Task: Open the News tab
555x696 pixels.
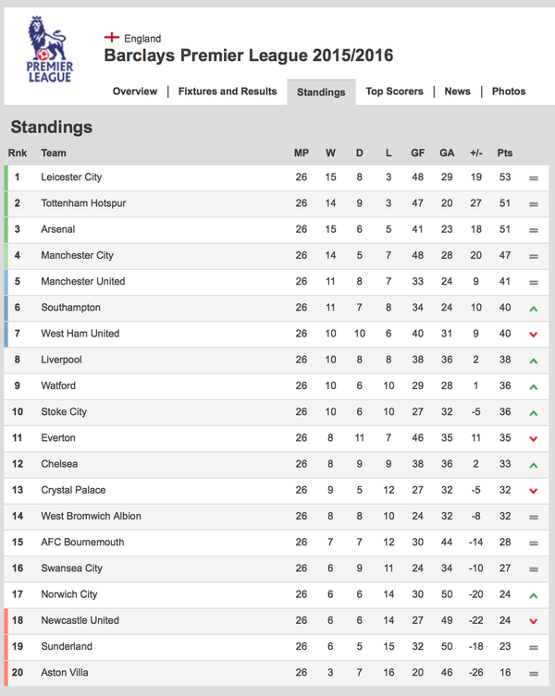Action: (457, 91)
